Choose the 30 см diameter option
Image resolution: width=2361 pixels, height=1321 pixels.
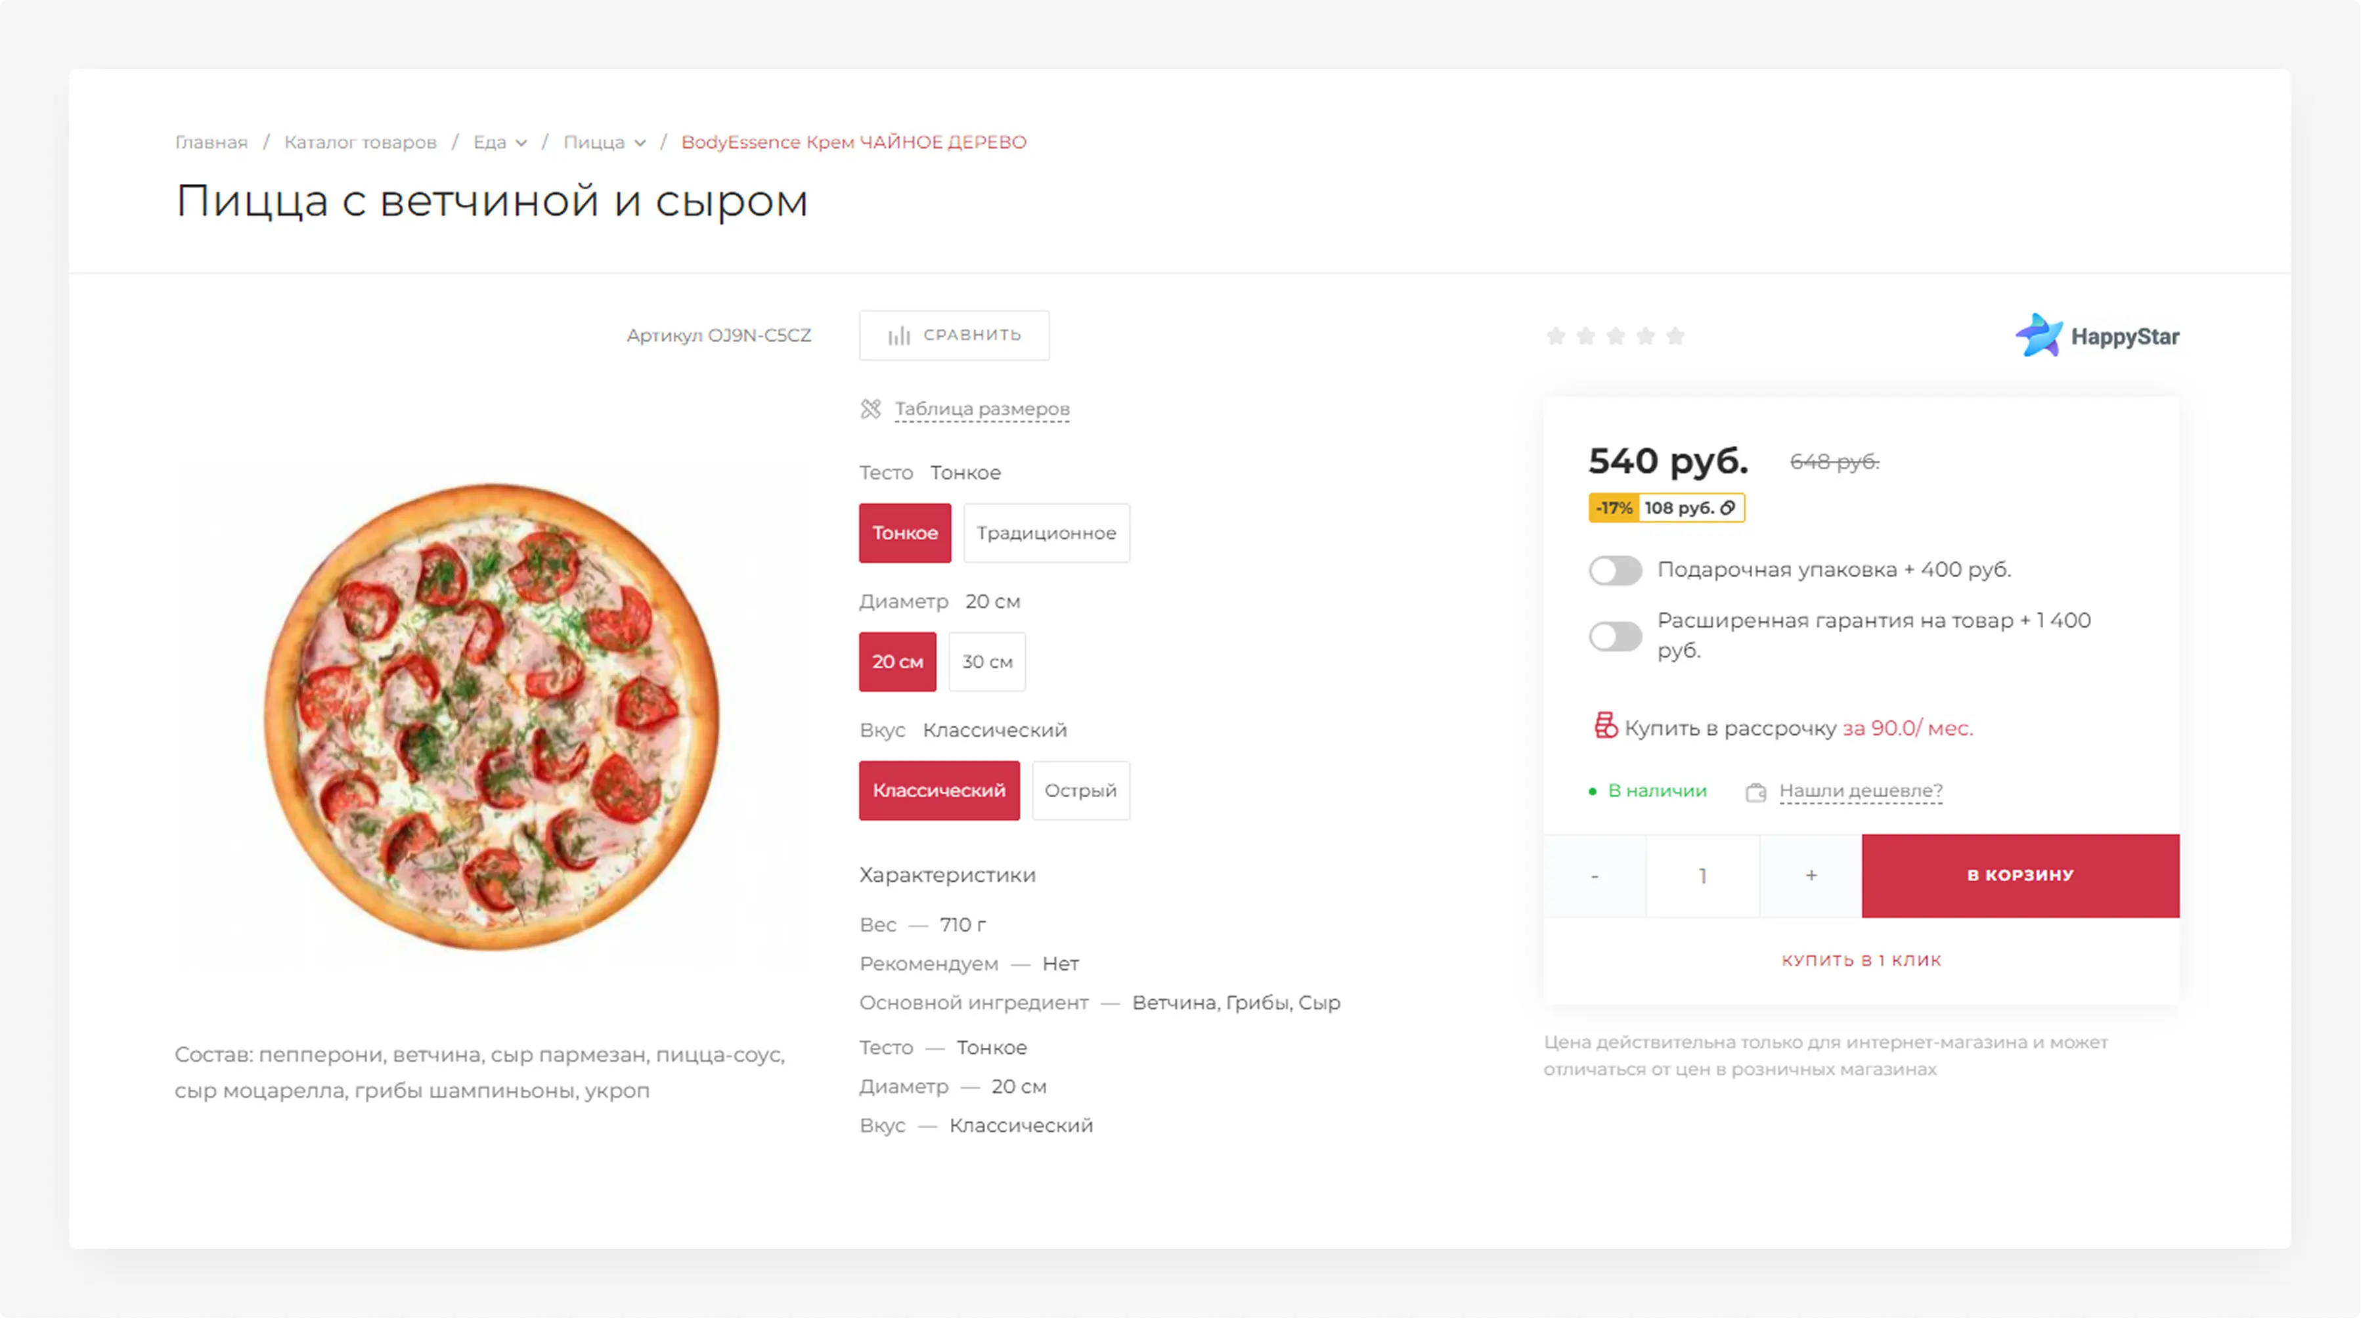[x=986, y=661]
